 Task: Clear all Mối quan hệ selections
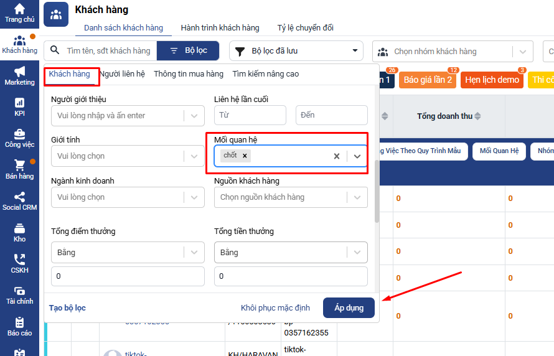click(x=337, y=156)
